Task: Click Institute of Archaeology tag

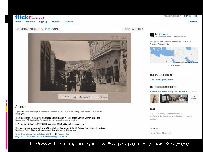Action: [x=160, y=117]
